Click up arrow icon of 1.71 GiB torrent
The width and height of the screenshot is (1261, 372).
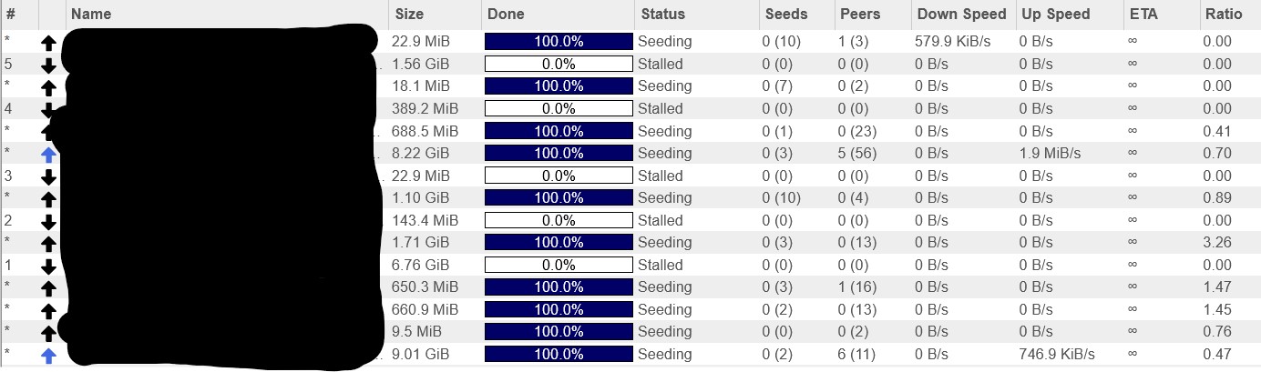[x=49, y=244]
